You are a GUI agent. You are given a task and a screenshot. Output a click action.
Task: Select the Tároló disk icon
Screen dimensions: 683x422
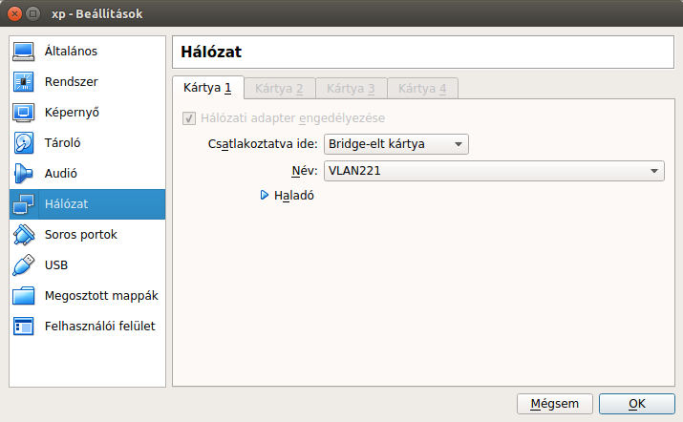24,143
